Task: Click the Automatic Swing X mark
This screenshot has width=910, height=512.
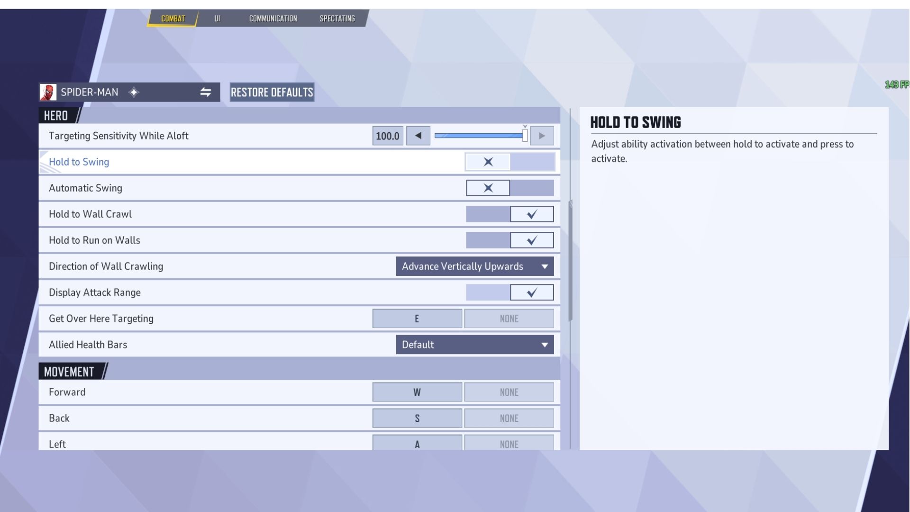Action: click(488, 188)
